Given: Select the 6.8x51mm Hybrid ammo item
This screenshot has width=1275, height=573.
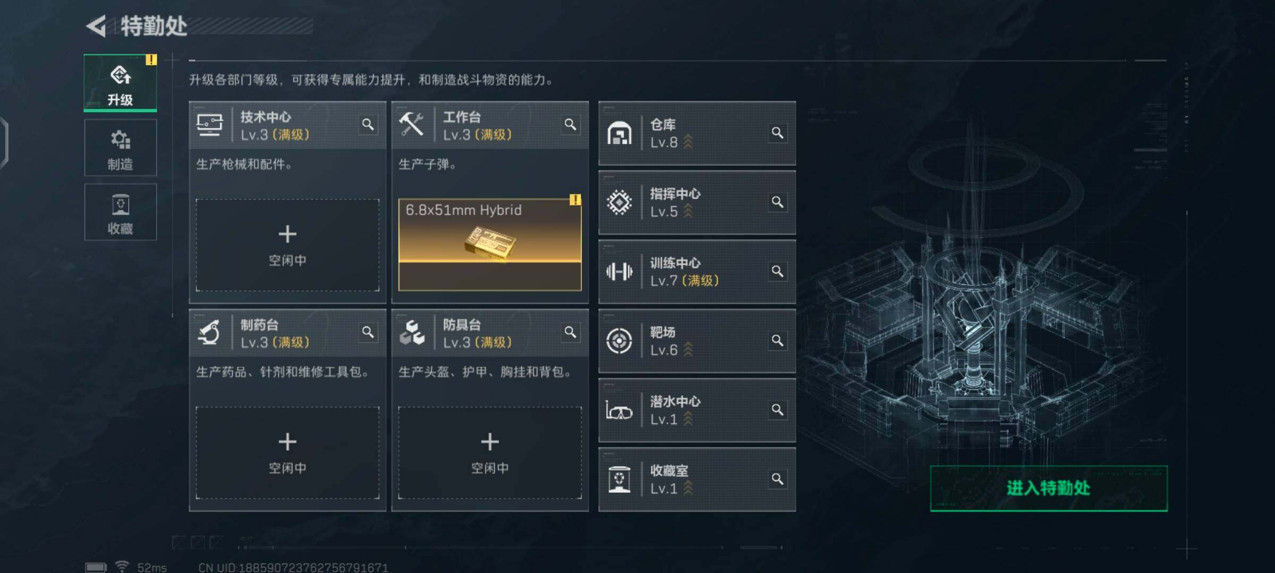Looking at the screenshot, I should (x=490, y=245).
